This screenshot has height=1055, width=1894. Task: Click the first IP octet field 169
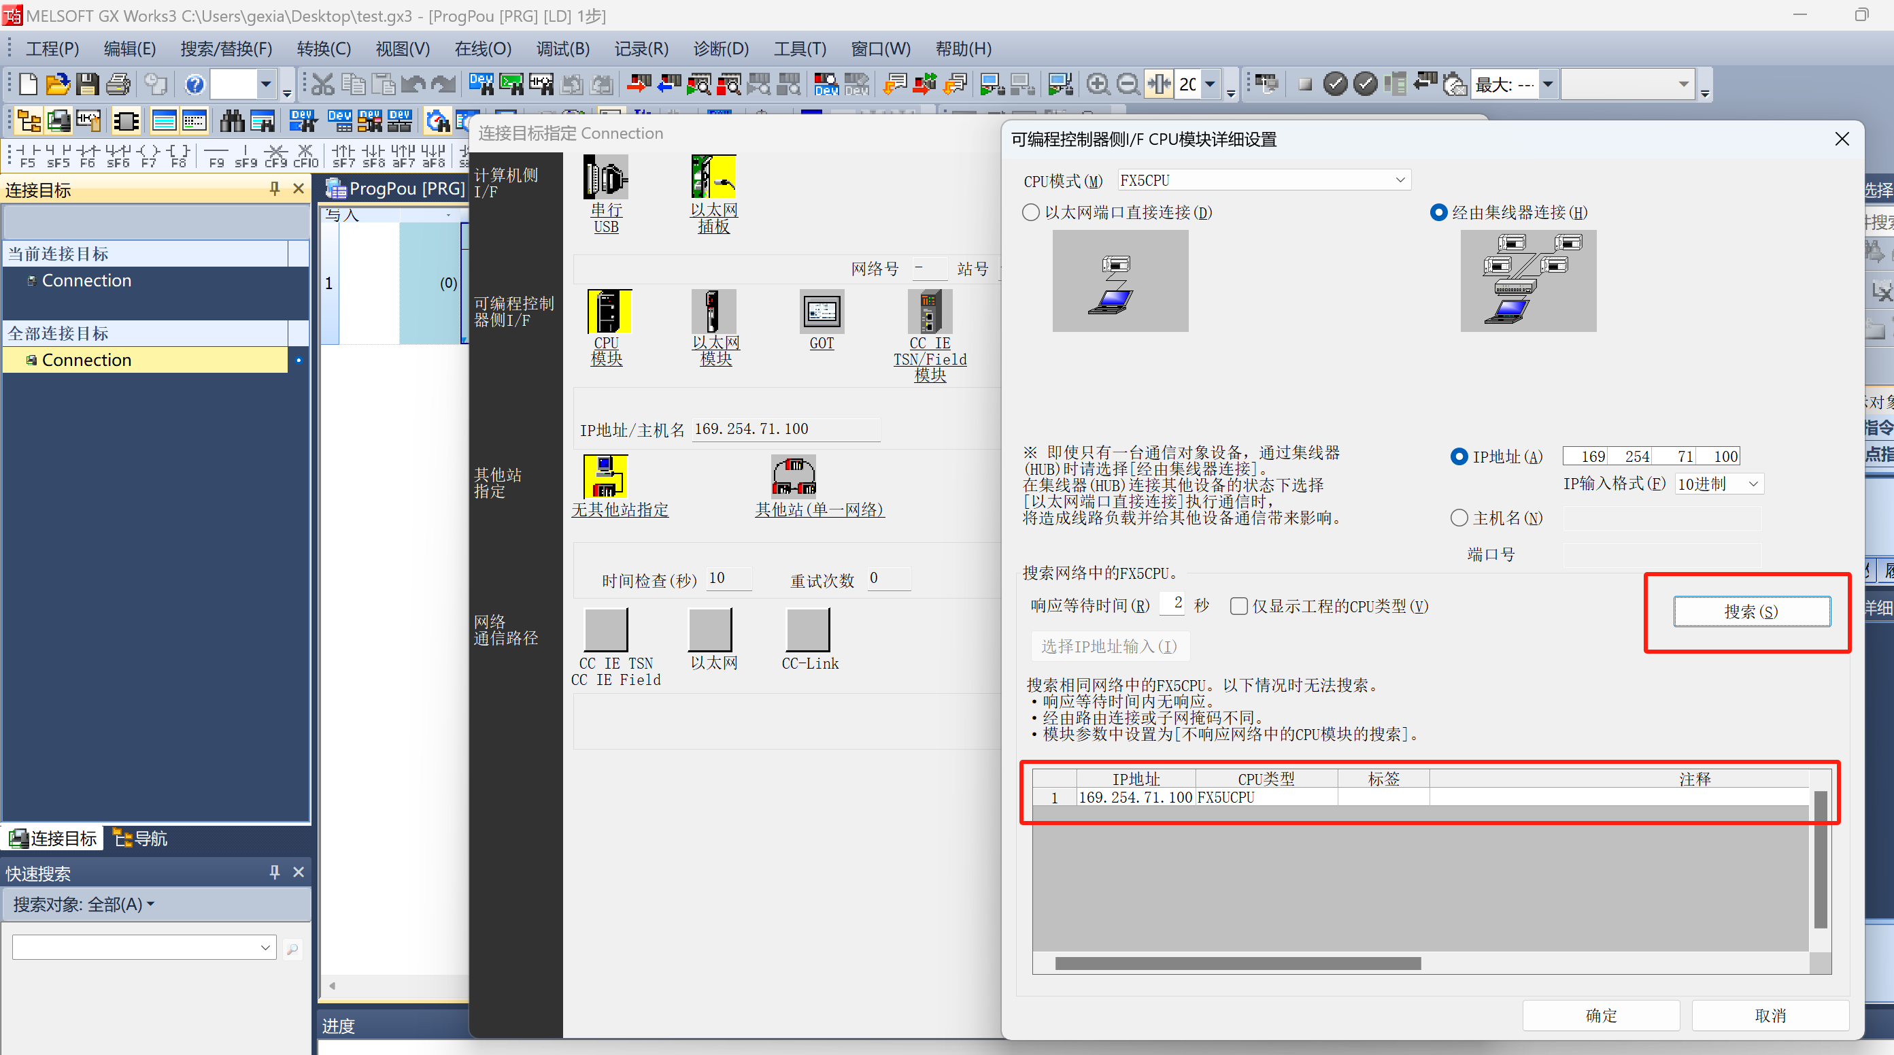pos(1585,456)
